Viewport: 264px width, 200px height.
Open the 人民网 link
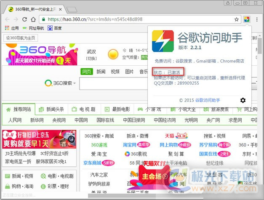pyautogui.click(x=15, y=120)
